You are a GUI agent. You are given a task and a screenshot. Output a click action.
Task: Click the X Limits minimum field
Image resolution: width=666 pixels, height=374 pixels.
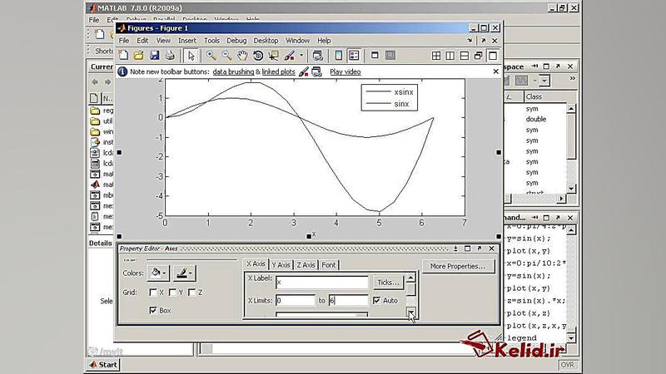point(296,300)
